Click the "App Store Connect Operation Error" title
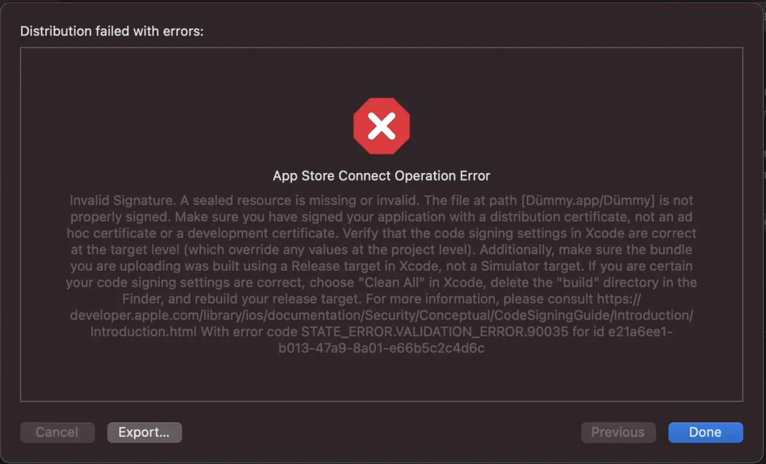This screenshot has height=464, width=766. [381, 176]
